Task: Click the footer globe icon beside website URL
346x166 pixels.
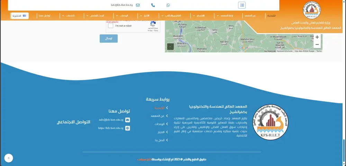Action: (128, 128)
